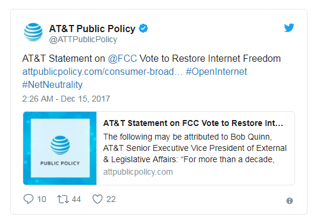Screen dimensions: 317x224
Task: Visit the @ATTPublicPolicy handle
Action: (x=83, y=39)
